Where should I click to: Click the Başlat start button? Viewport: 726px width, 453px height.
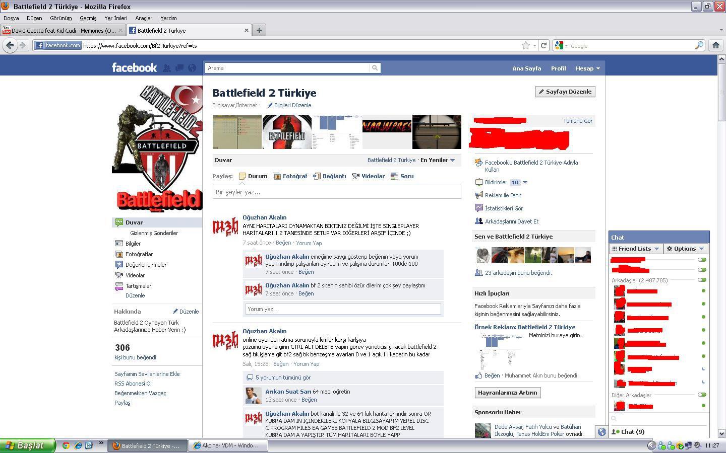(28, 445)
